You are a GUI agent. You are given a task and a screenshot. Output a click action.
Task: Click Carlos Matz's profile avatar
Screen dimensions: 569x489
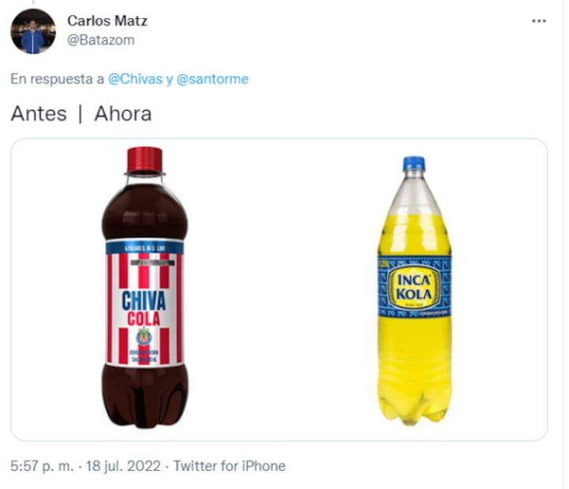click(x=33, y=32)
